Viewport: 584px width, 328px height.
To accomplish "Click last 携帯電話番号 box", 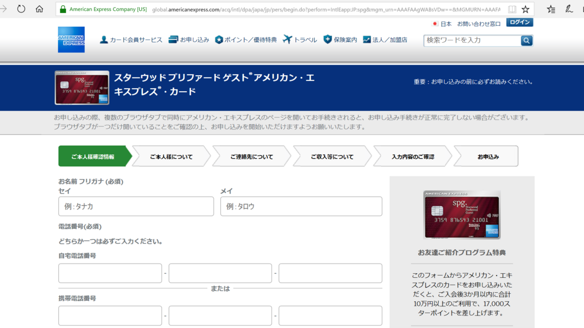I will (x=330, y=315).
